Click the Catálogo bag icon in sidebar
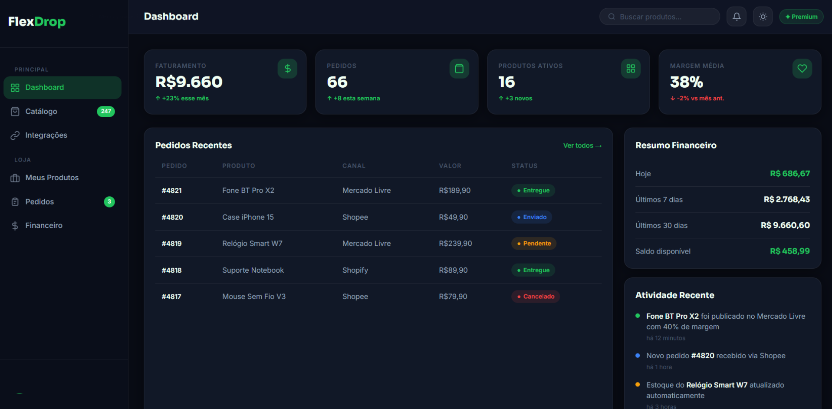Viewport: 832px width, 409px height. click(x=15, y=111)
